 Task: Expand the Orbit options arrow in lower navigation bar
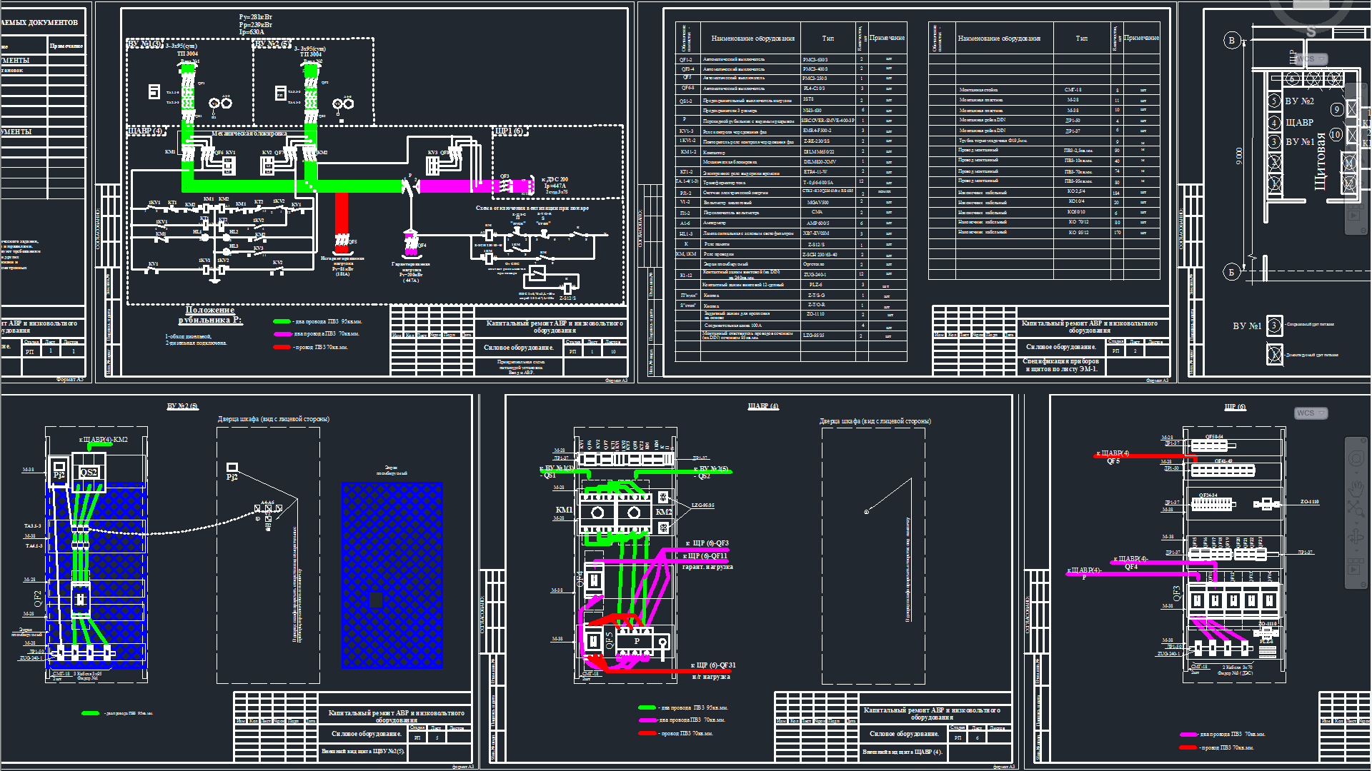1356,550
